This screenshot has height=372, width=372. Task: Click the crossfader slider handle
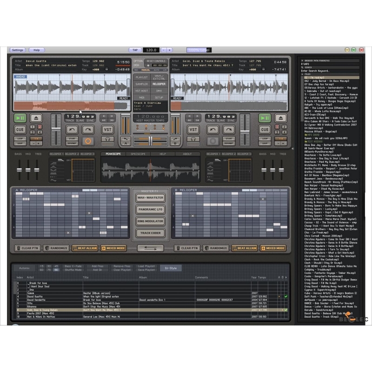pyautogui.click(x=150, y=139)
